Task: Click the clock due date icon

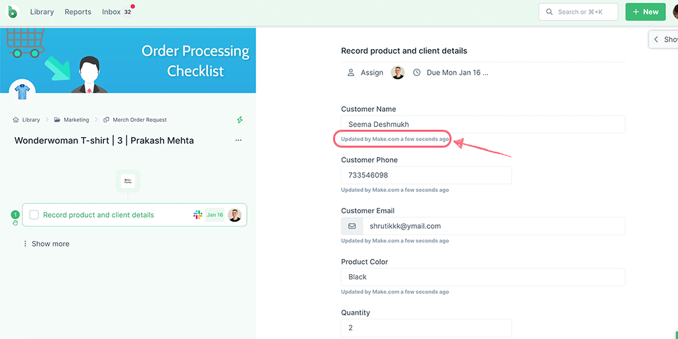Action: (x=417, y=73)
